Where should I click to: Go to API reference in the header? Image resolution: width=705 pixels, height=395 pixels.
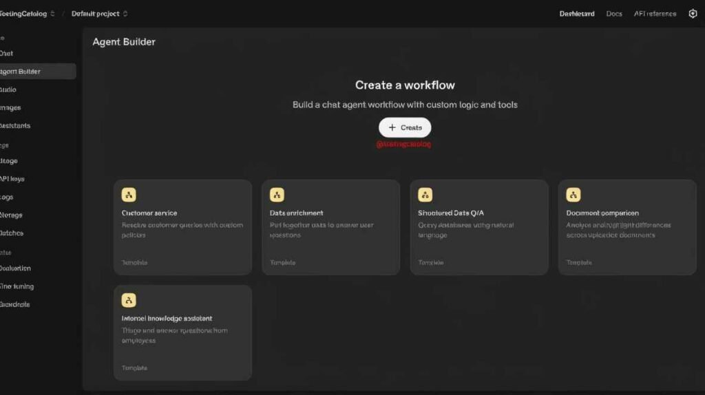tap(655, 14)
